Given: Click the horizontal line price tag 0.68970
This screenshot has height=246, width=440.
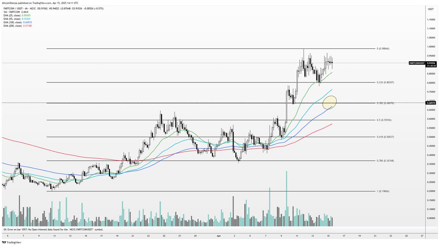Looking at the screenshot, I should click(x=431, y=103).
